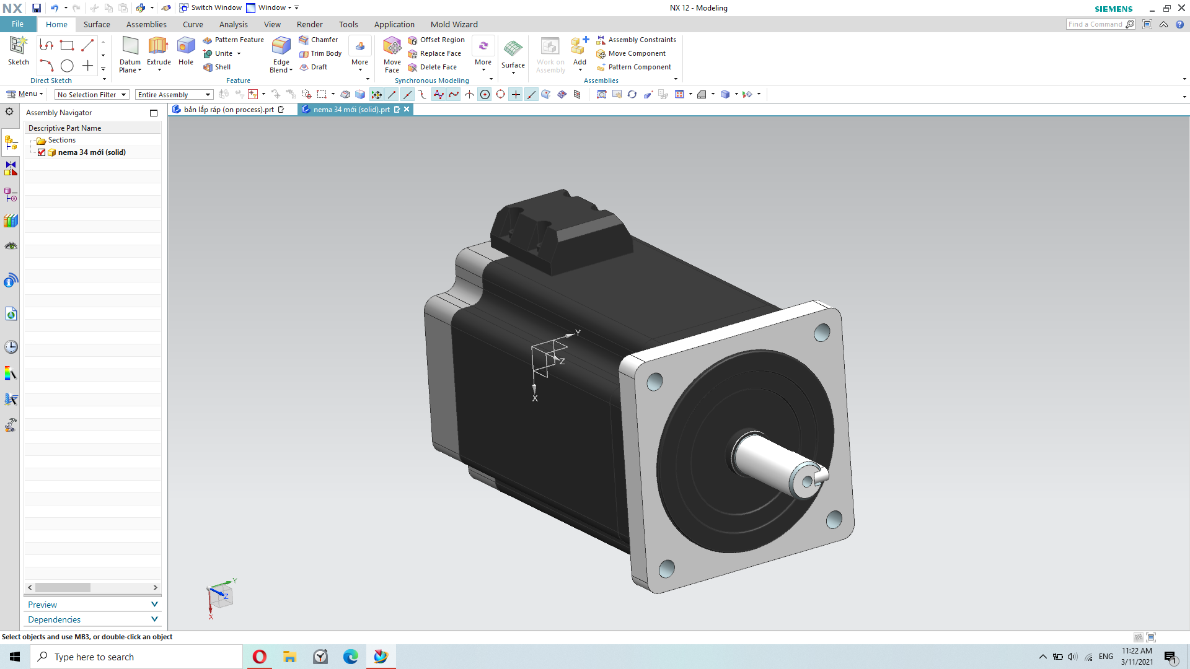Select the Circle sketch tool
Image resolution: width=1190 pixels, height=669 pixels.
tap(67, 65)
